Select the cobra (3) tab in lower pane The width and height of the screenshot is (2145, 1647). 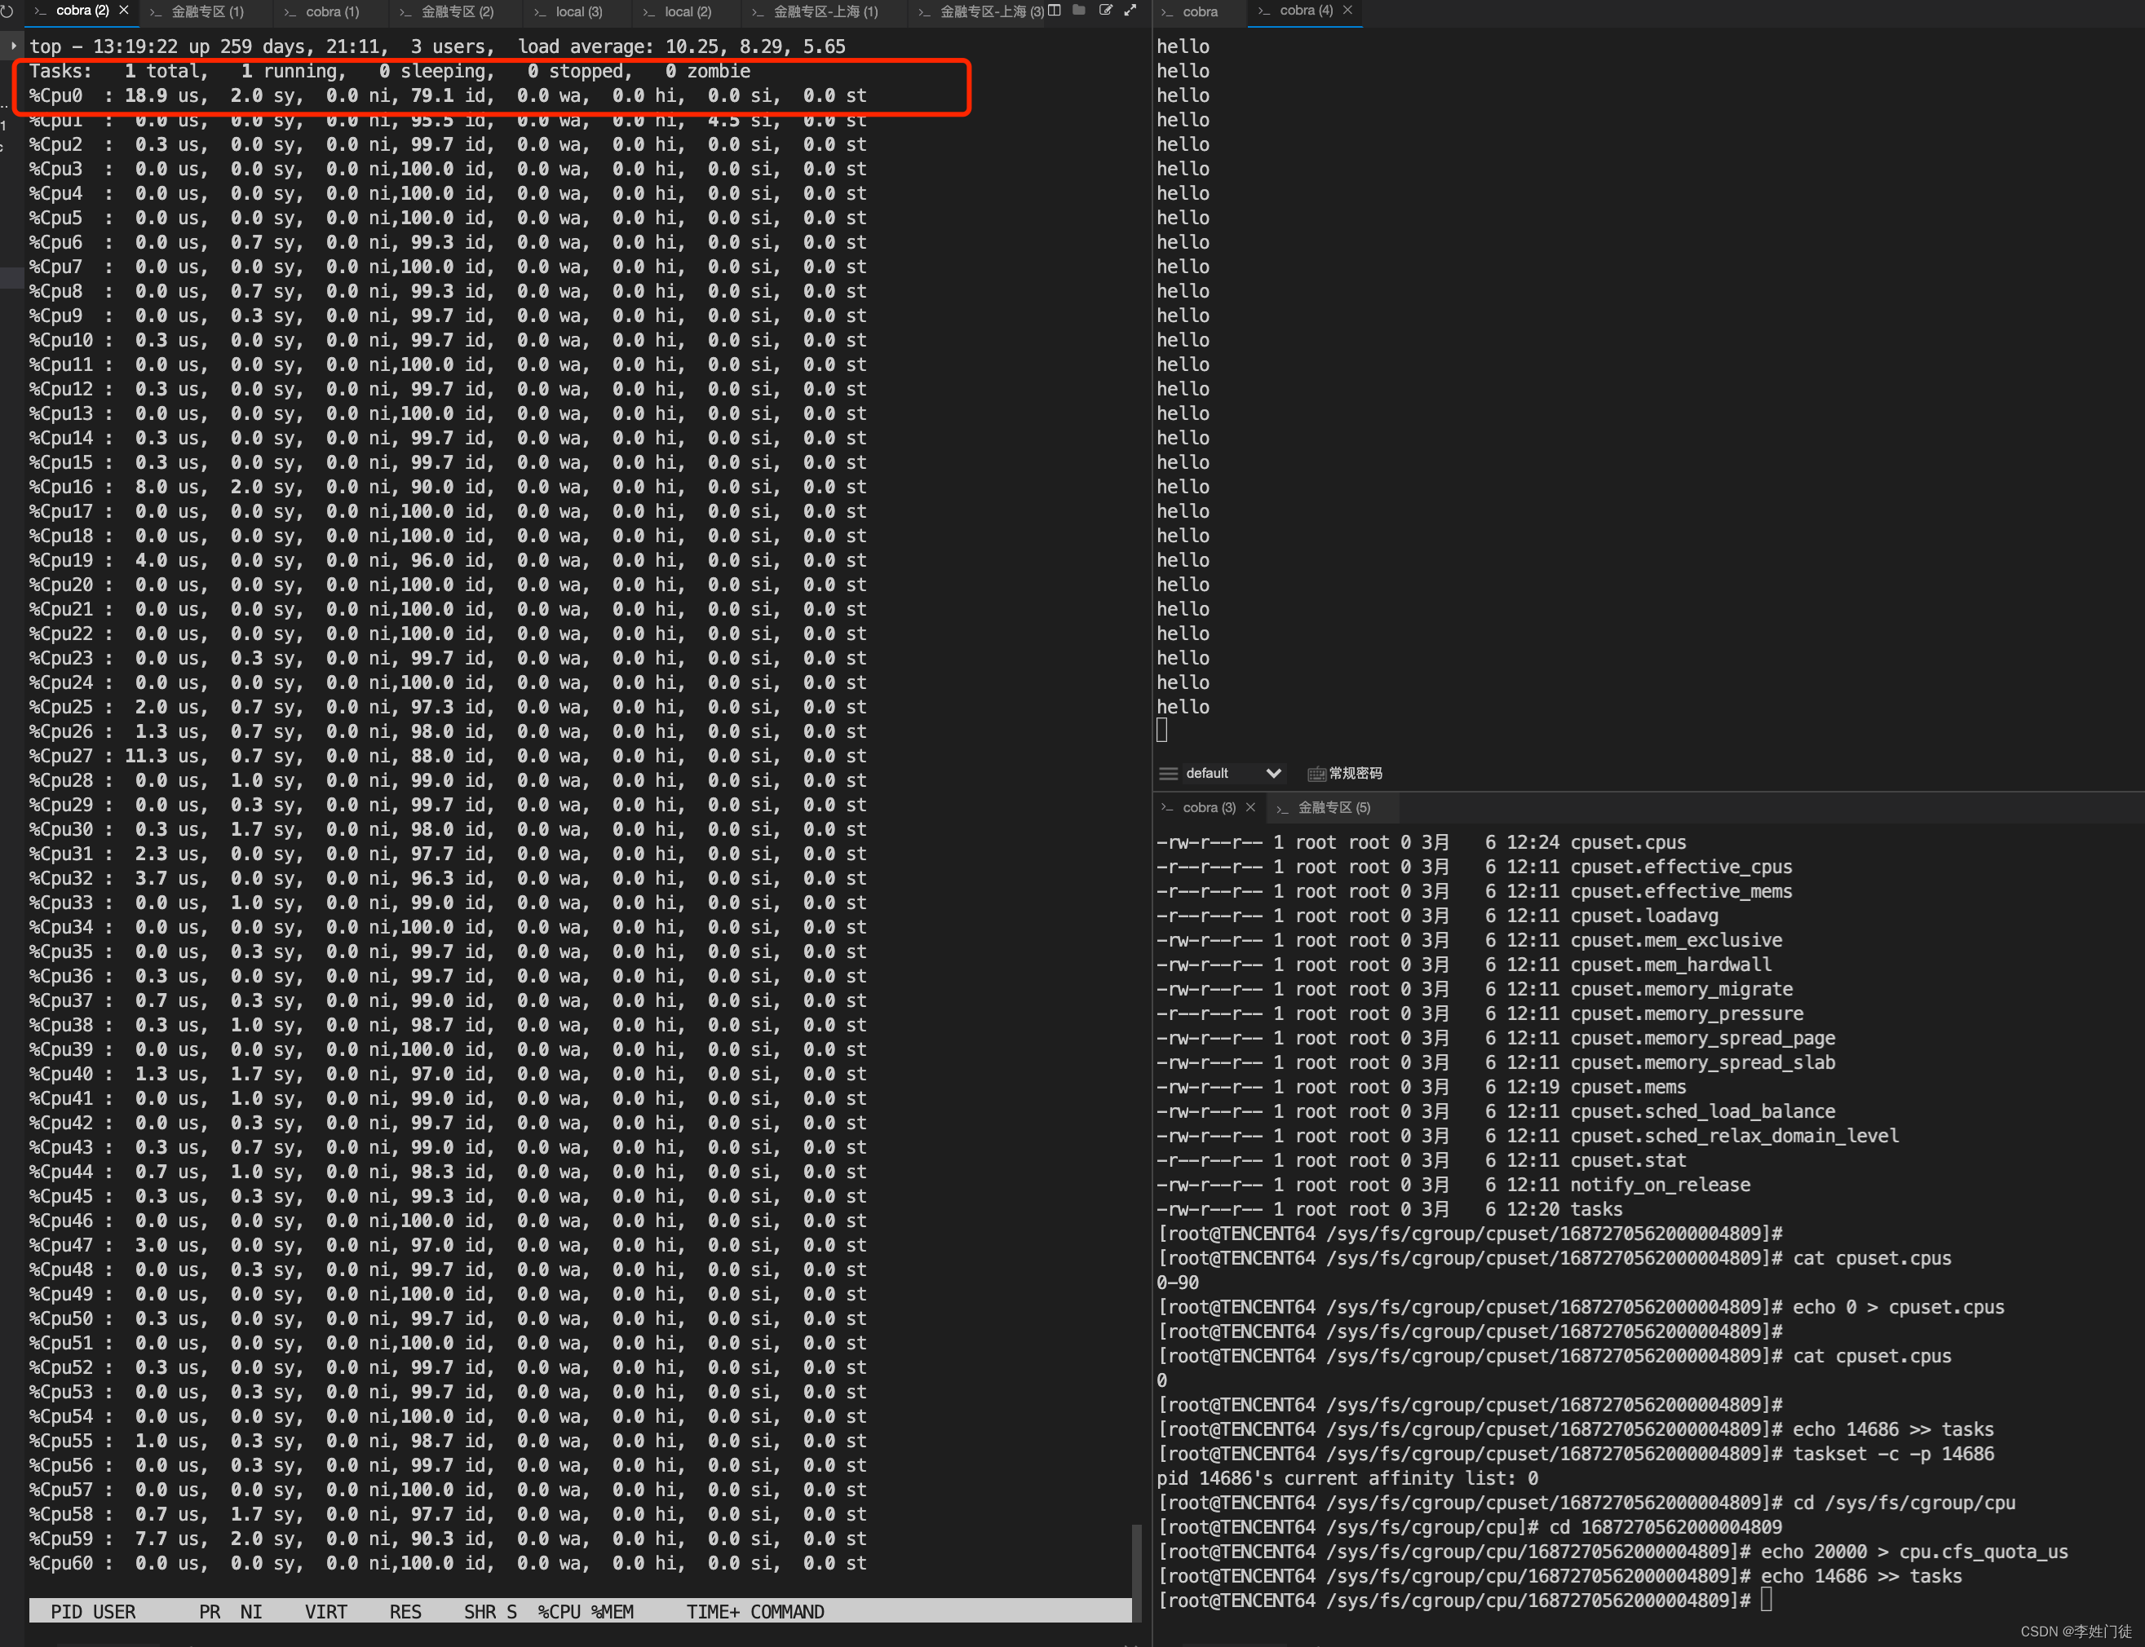1209,808
